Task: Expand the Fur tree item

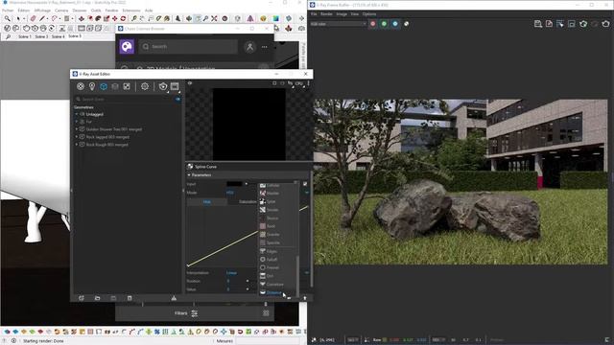Action: click(x=77, y=122)
